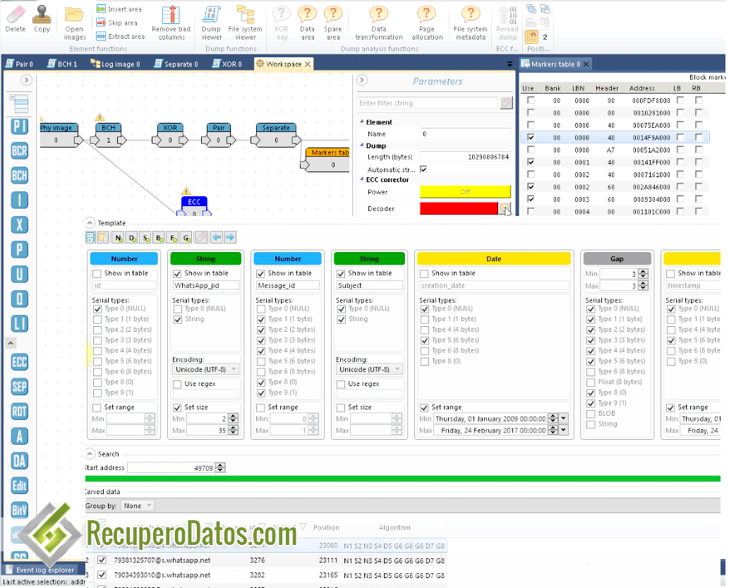This screenshot has width=729, height=588.
Task: Enable Use regex for Subject string
Action: (342, 384)
